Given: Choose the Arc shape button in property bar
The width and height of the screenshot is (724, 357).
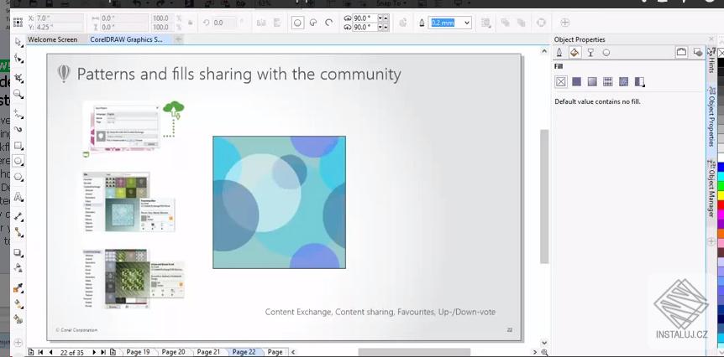Looking at the screenshot, I should pyautogui.click(x=328, y=23).
